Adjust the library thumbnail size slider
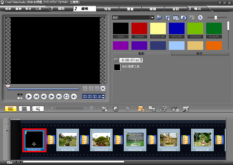Viewport: 233px width, 165px height. coord(216,18)
